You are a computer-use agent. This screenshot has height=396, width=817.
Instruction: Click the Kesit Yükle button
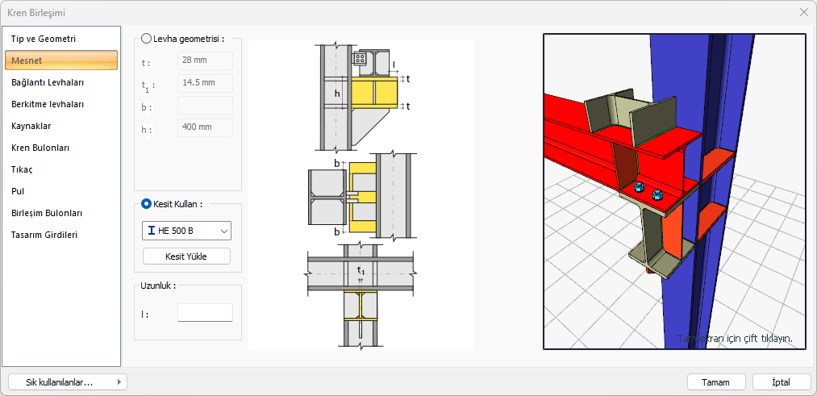(186, 256)
